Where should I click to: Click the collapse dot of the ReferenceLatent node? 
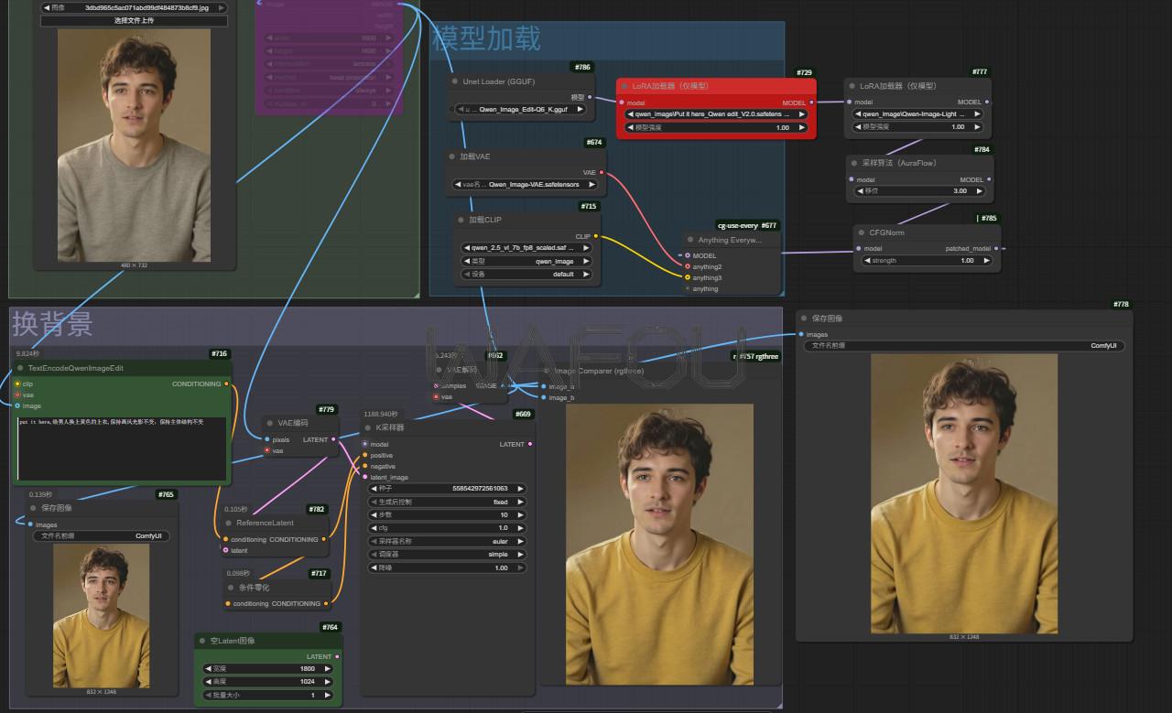coord(229,523)
